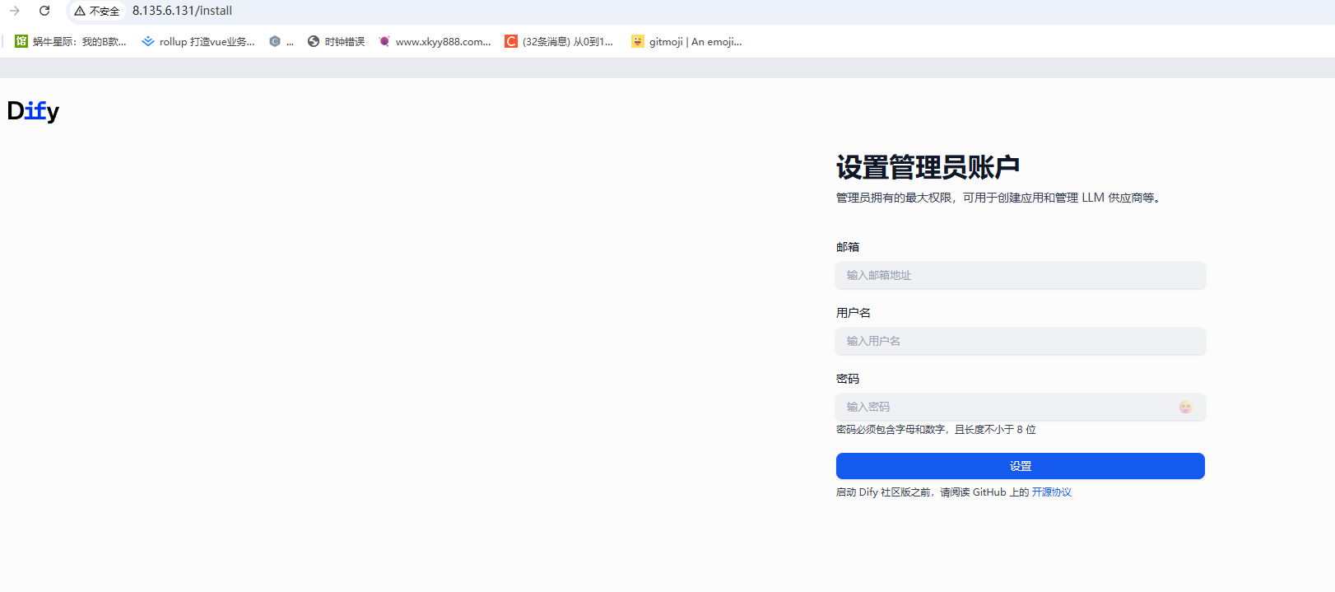
Task: Focus the 密码 password field
Action: click(x=1004, y=407)
